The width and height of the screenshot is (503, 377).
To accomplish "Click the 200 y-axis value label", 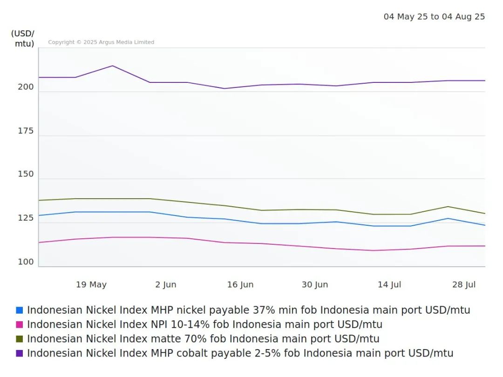I will (26, 87).
